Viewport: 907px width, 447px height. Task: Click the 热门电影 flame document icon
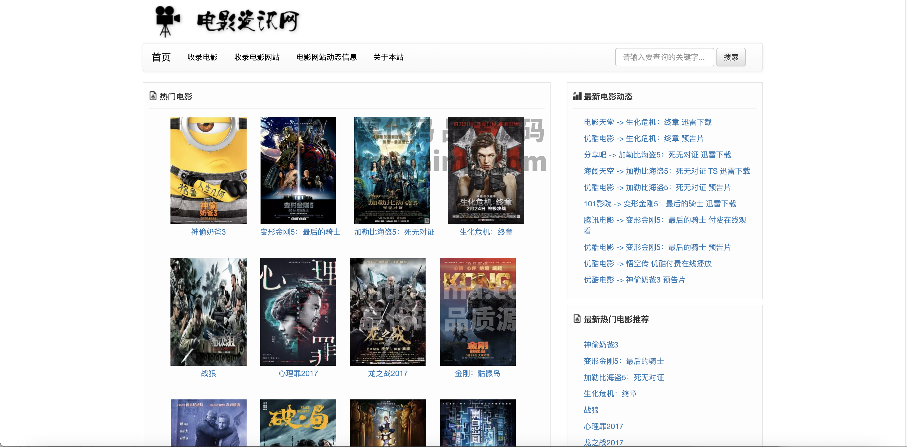click(153, 96)
